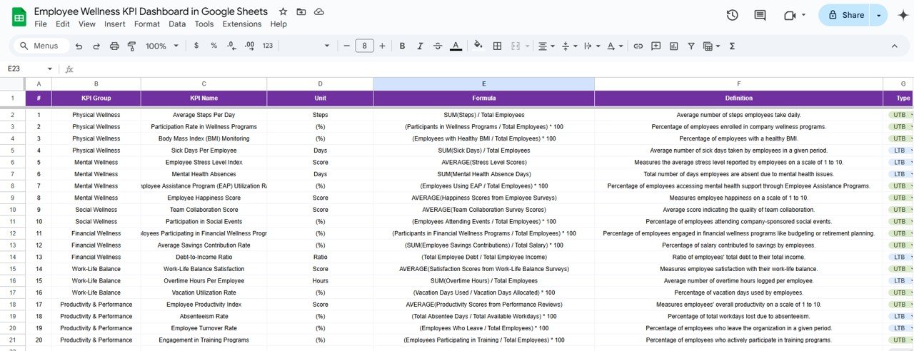
Task: Toggle italic formatting
Action: coord(420,46)
